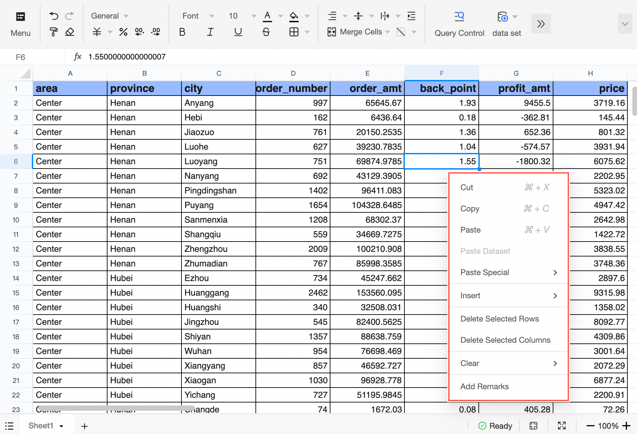This screenshot has width=637, height=434.
Task: Select Add Remarks in context menu
Action: pos(508,387)
